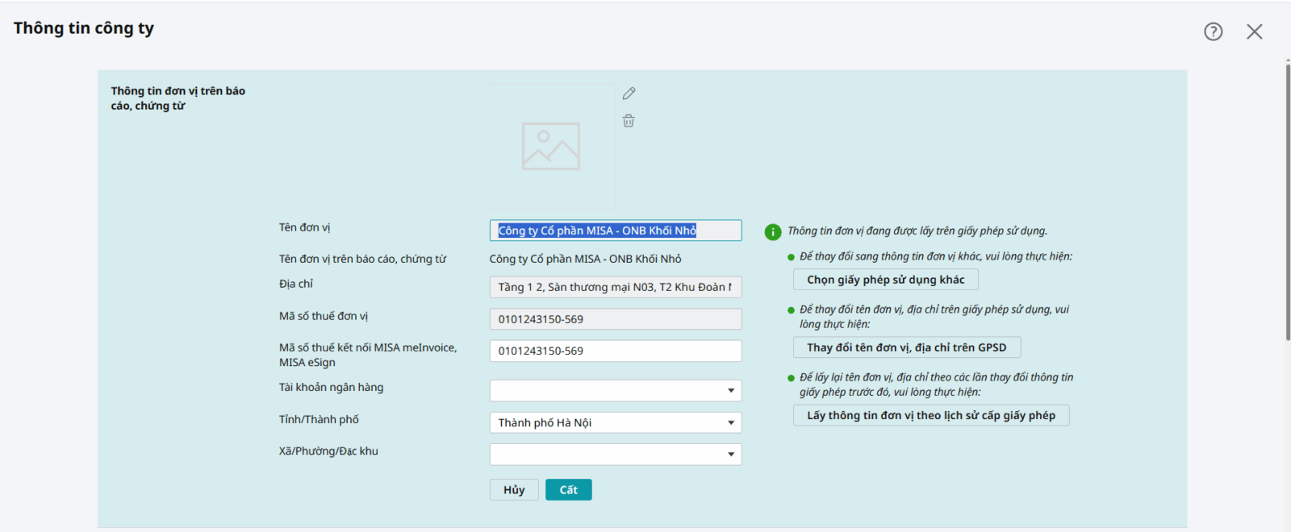Open the Tài khoản ngân hàng dropdown
1291x532 pixels.
tap(616, 391)
